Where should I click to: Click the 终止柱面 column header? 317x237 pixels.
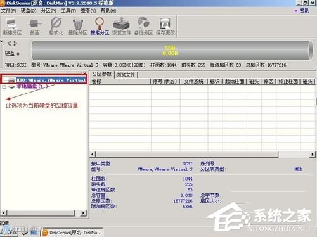(288, 82)
